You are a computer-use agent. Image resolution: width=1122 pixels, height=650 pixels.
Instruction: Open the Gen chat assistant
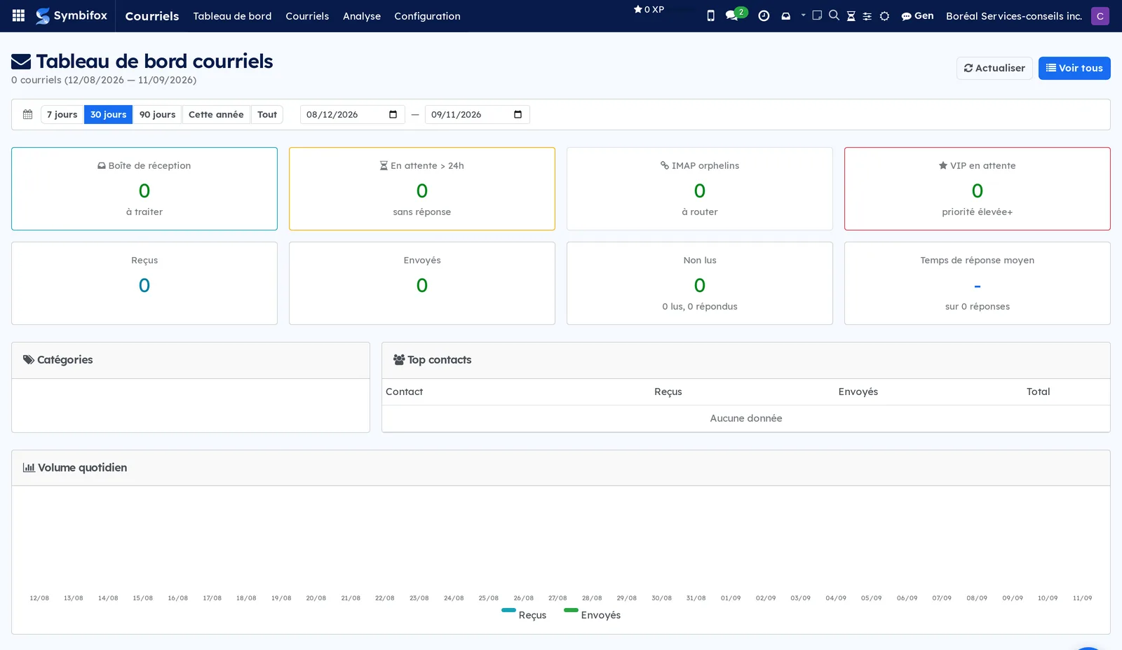click(917, 15)
